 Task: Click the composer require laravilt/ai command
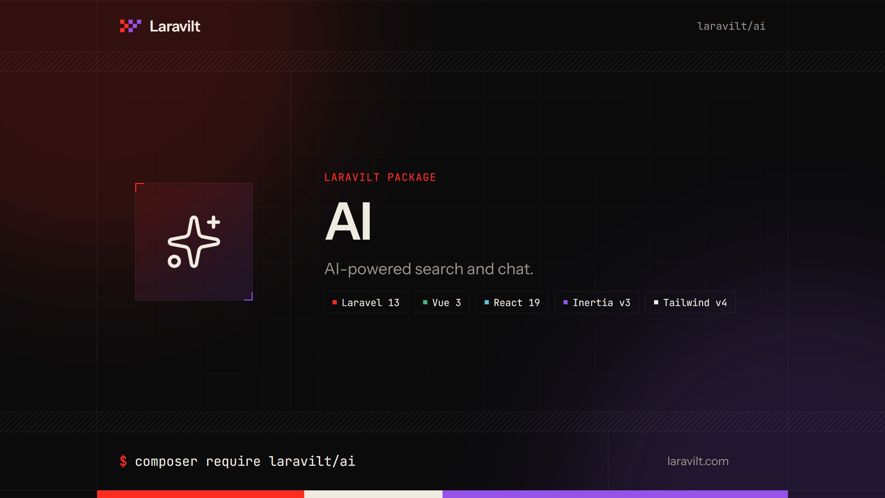pos(245,461)
